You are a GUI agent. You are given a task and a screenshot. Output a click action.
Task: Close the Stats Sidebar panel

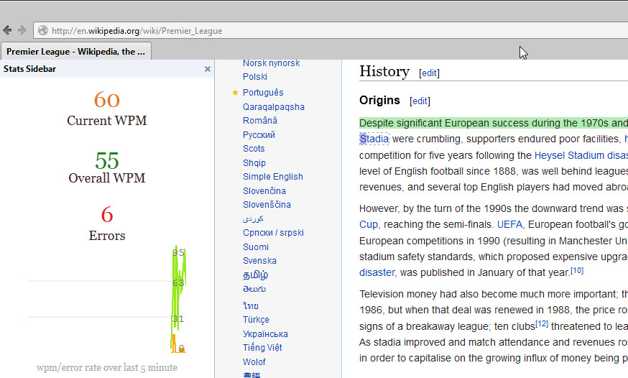click(x=208, y=69)
